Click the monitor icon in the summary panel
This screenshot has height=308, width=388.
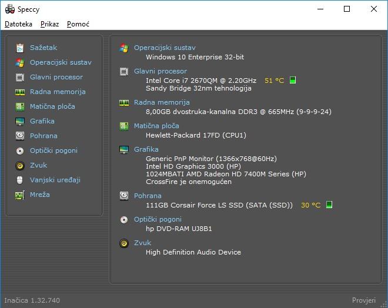tap(124, 150)
